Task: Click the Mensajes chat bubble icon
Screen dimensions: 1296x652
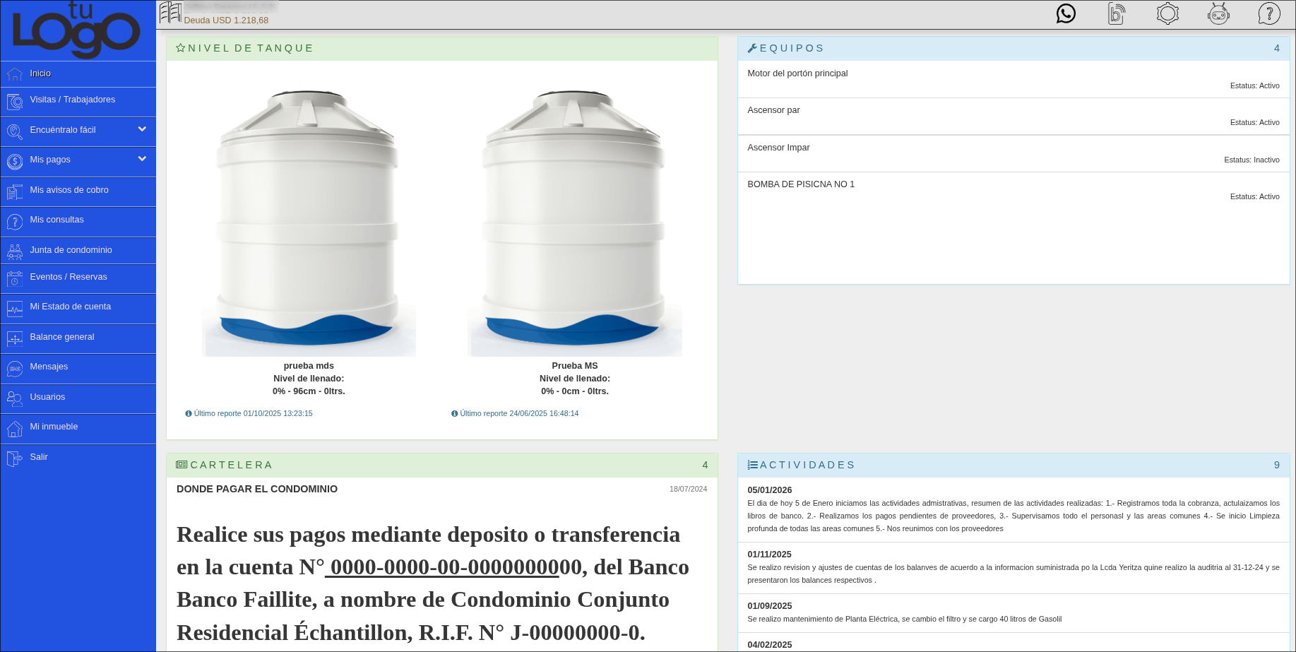Action: point(14,368)
